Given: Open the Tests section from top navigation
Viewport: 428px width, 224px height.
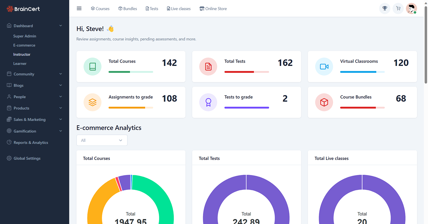Looking at the screenshot, I should tap(152, 8).
